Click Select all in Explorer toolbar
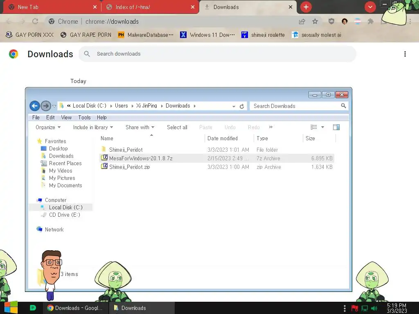The width and height of the screenshot is (419, 314). click(177, 128)
